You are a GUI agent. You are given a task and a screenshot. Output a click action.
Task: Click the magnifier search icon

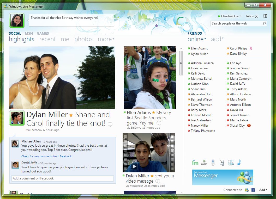tap(264, 23)
